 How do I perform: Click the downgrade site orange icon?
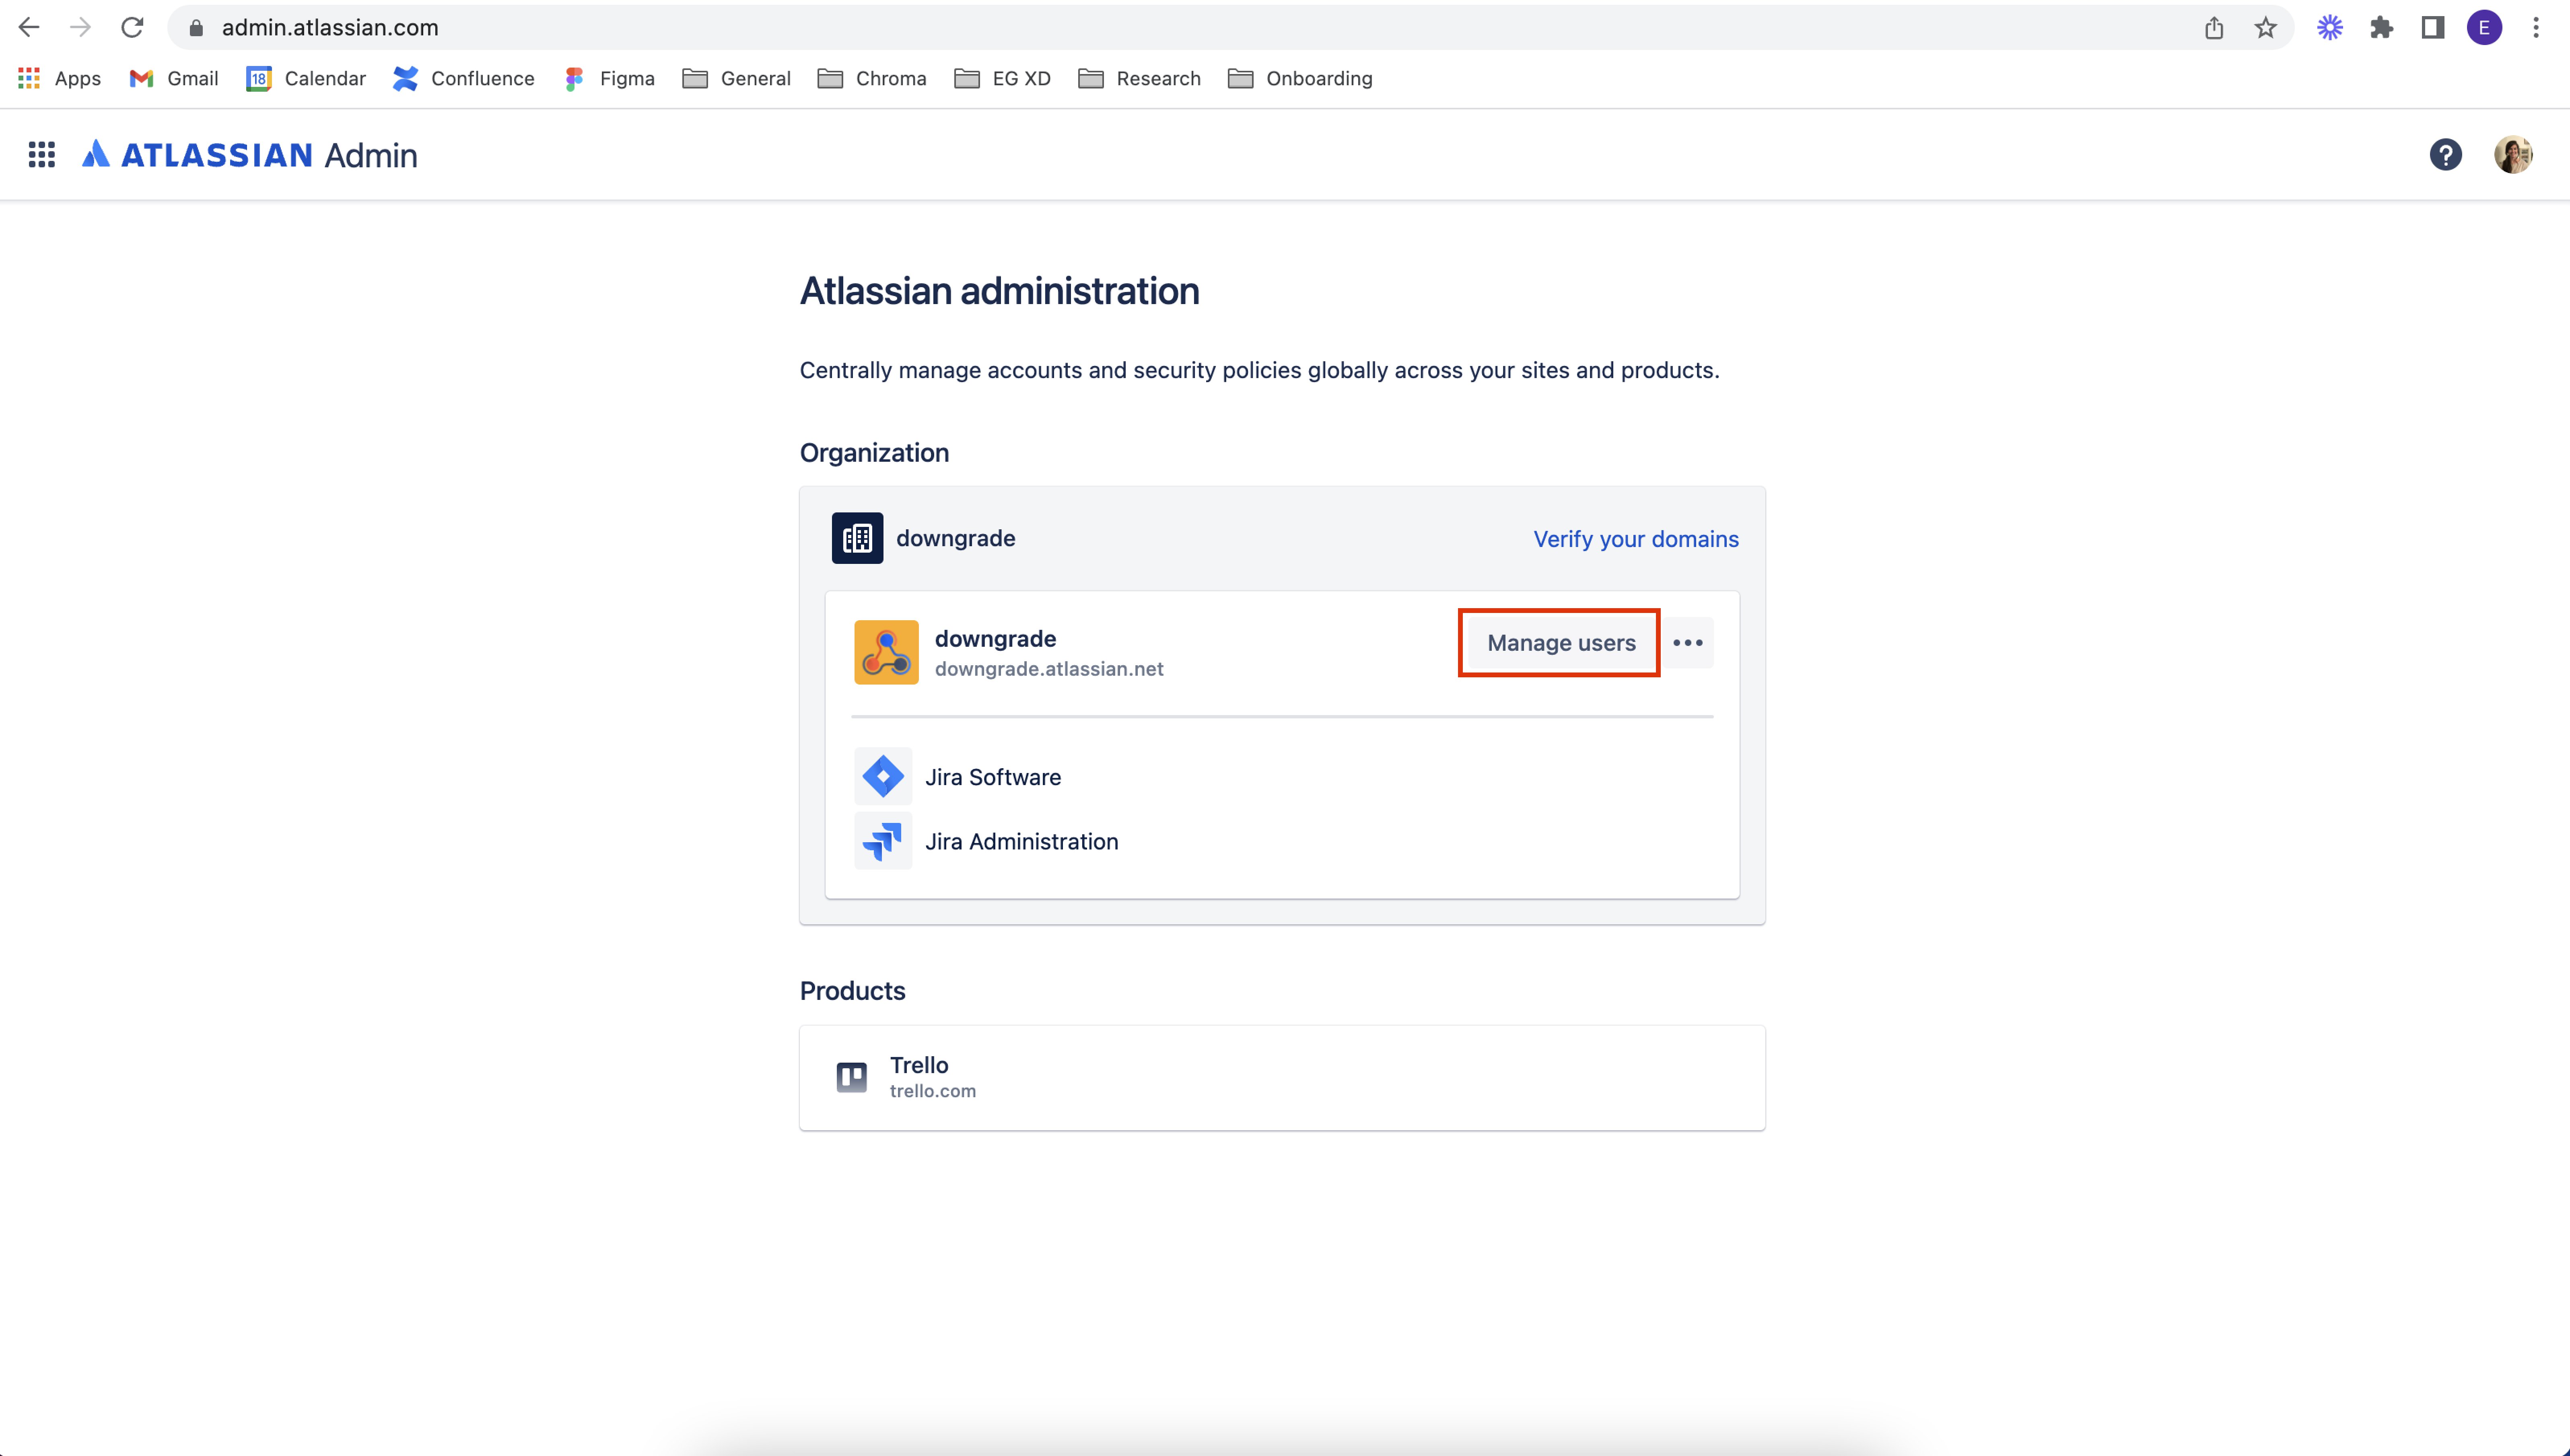tap(886, 652)
